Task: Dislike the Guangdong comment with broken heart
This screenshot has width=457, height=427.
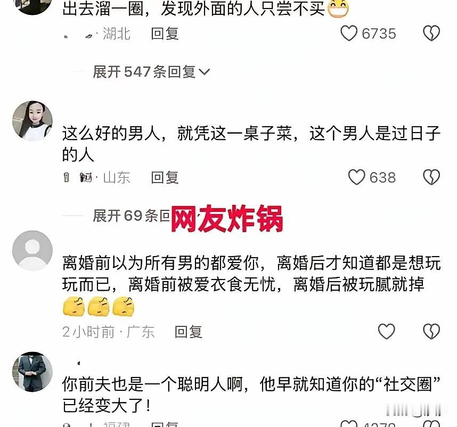Action: click(x=431, y=332)
